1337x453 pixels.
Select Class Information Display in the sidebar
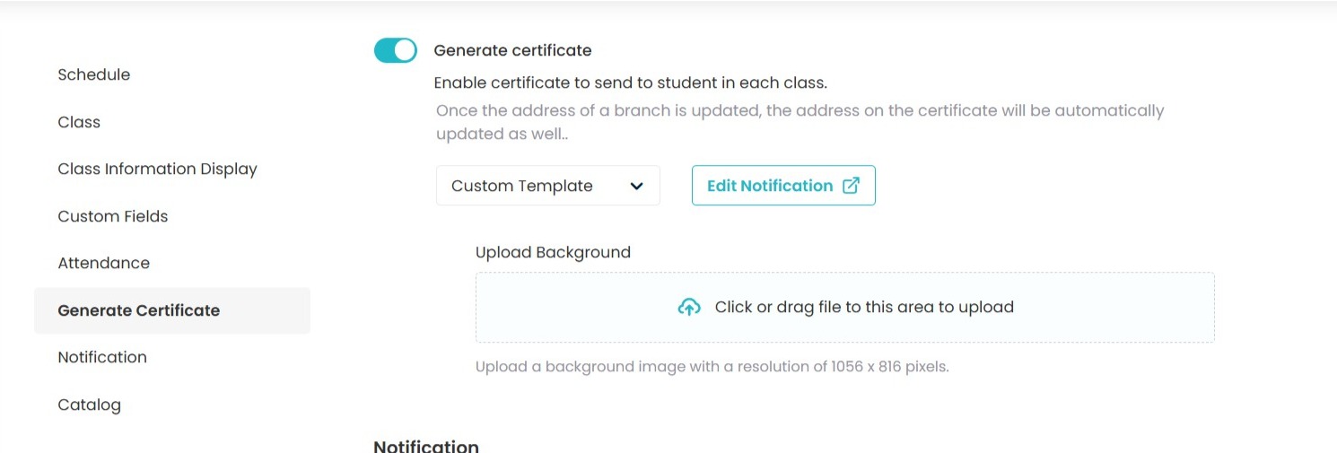point(157,169)
